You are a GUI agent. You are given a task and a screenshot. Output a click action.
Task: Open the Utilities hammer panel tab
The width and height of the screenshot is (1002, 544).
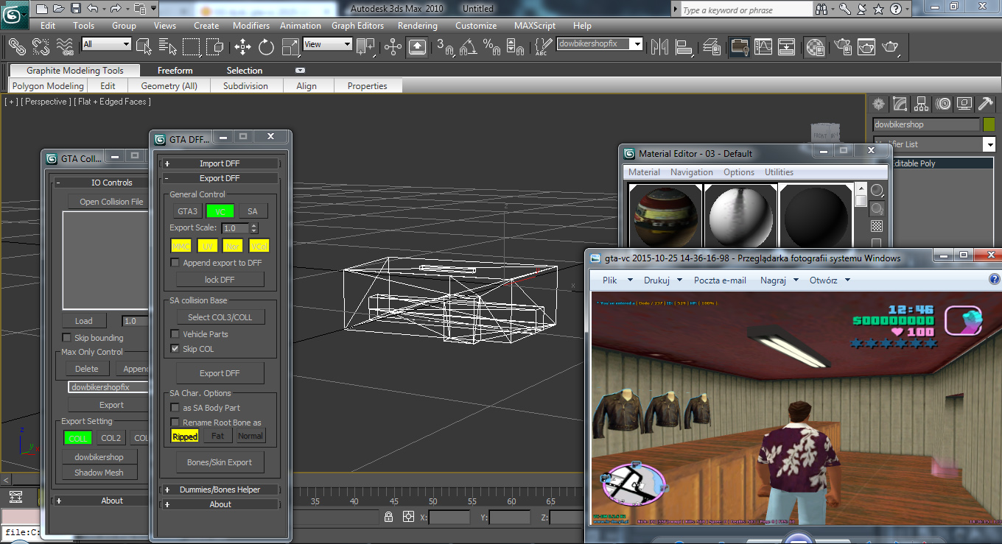[x=986, y=104]
